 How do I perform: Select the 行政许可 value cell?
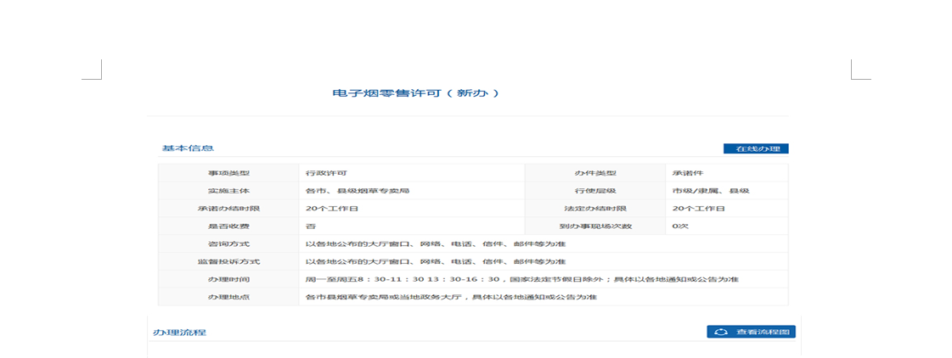(326, 173)
